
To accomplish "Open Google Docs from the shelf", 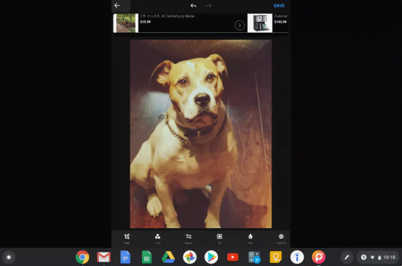I will pos(126,257).
